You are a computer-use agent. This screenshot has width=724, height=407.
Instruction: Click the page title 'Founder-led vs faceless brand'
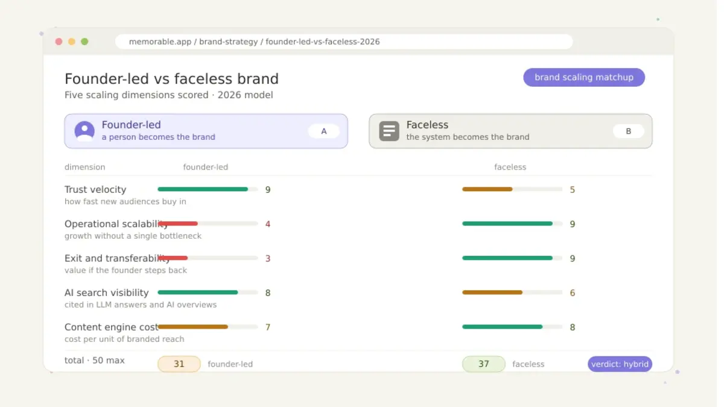point(172,79)
